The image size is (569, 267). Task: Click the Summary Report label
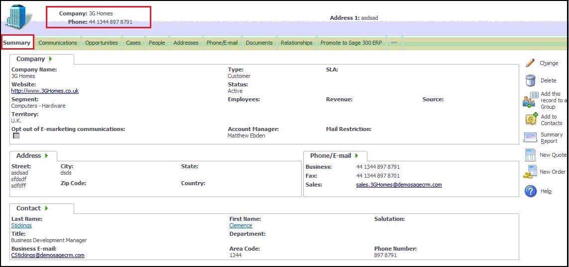(552, 138)
